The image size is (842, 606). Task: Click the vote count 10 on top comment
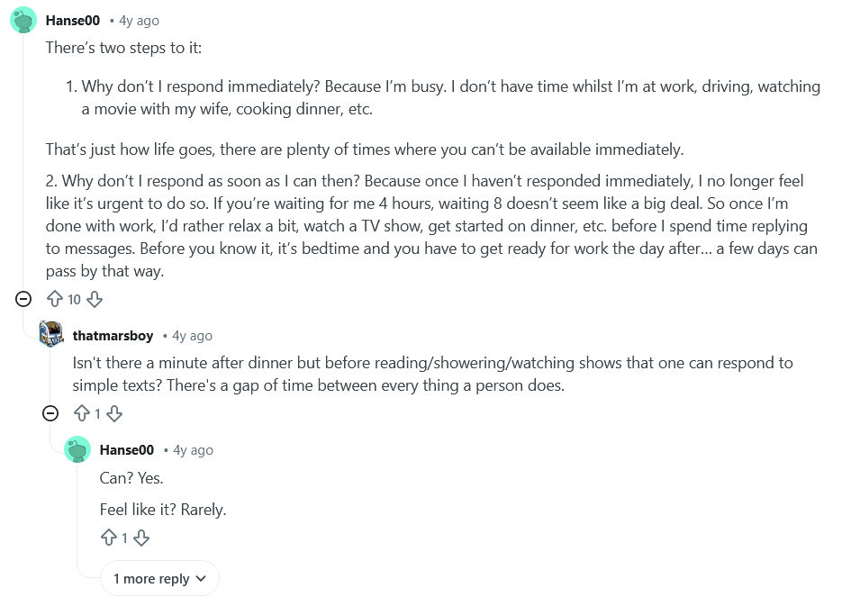74,299
